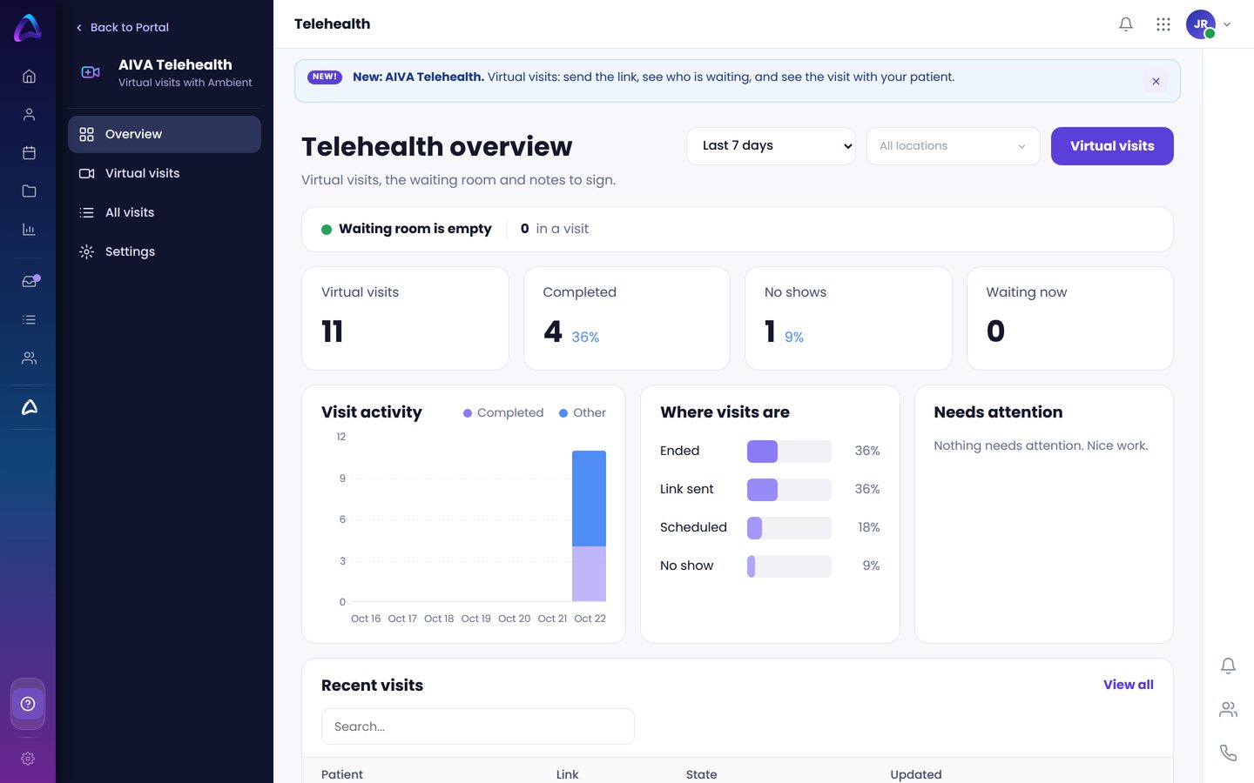
Task: Open the calendar icon in left rail
Action: point(29,153)
